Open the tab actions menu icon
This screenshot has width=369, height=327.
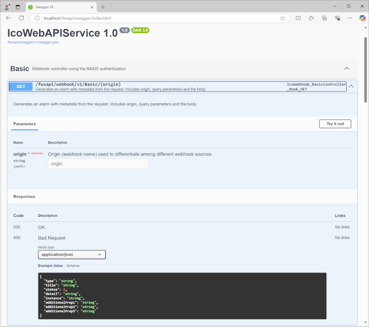click(18, 7)
